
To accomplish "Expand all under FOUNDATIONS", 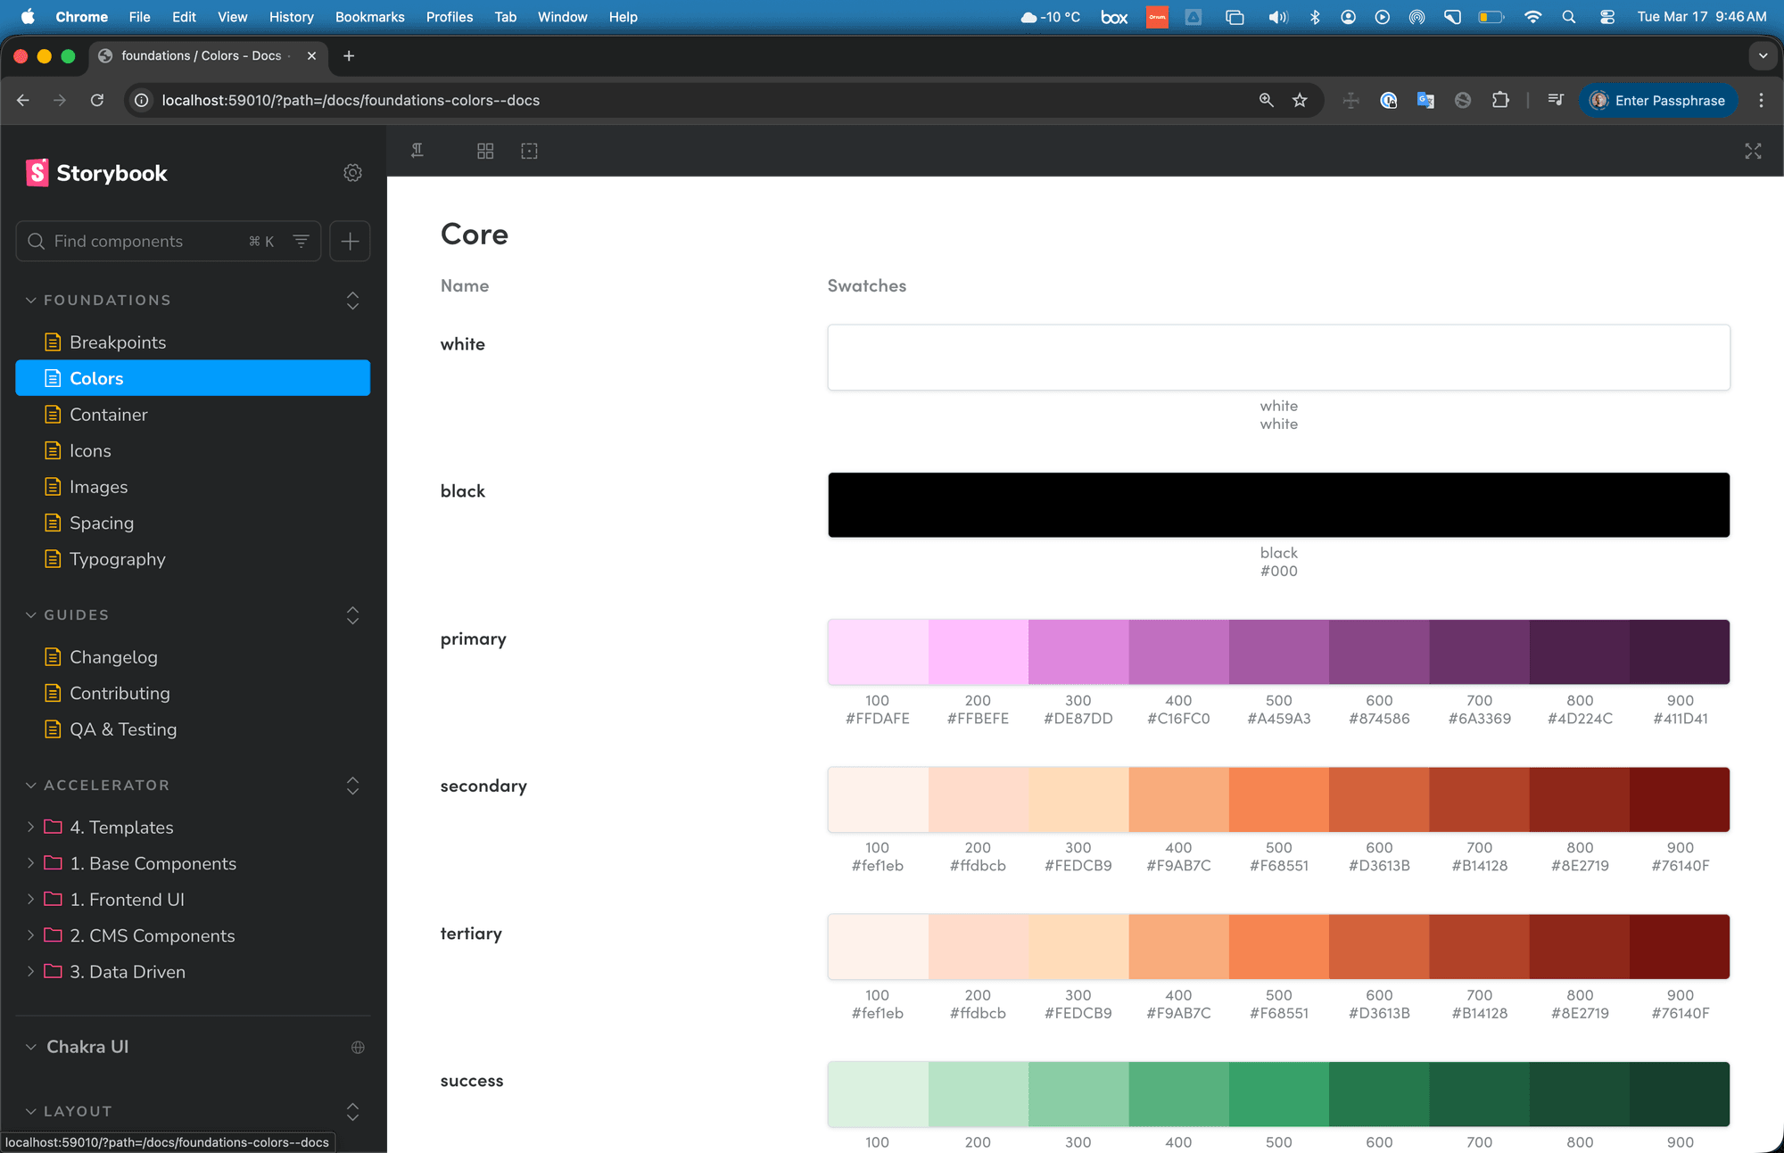I will click(x=352, y=300).
